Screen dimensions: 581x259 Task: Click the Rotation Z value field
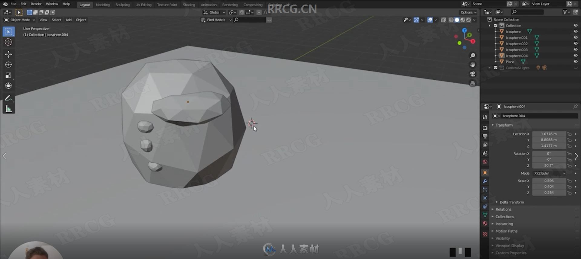(549, 165)
